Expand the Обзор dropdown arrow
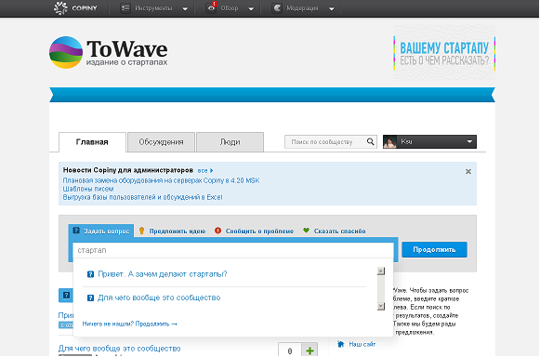 (x=251, y=9)
